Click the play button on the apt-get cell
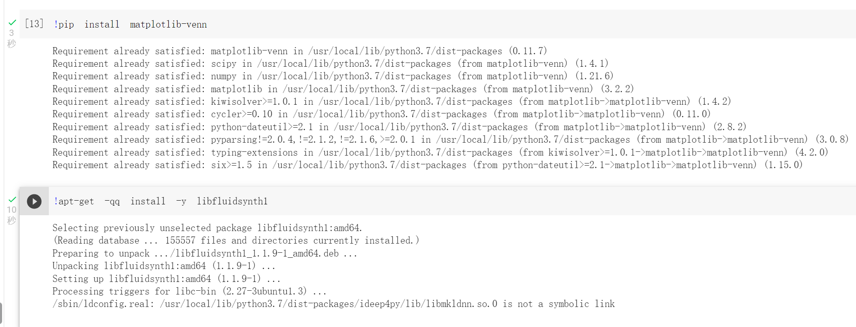The height and width of the screenshot is (327, 856). (34, 201)
